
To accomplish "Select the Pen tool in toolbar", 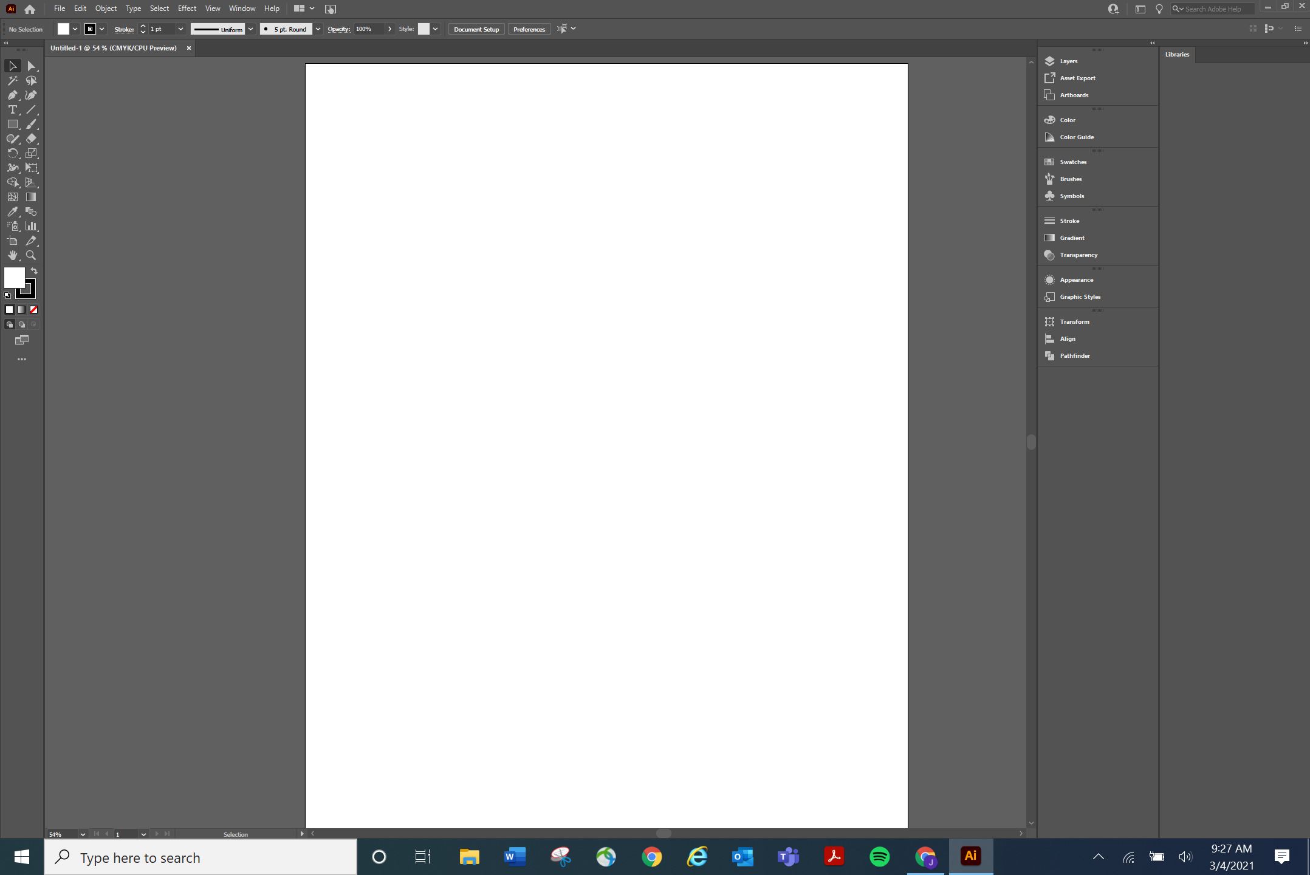I will pyautogui.click(x=13, y=95).
